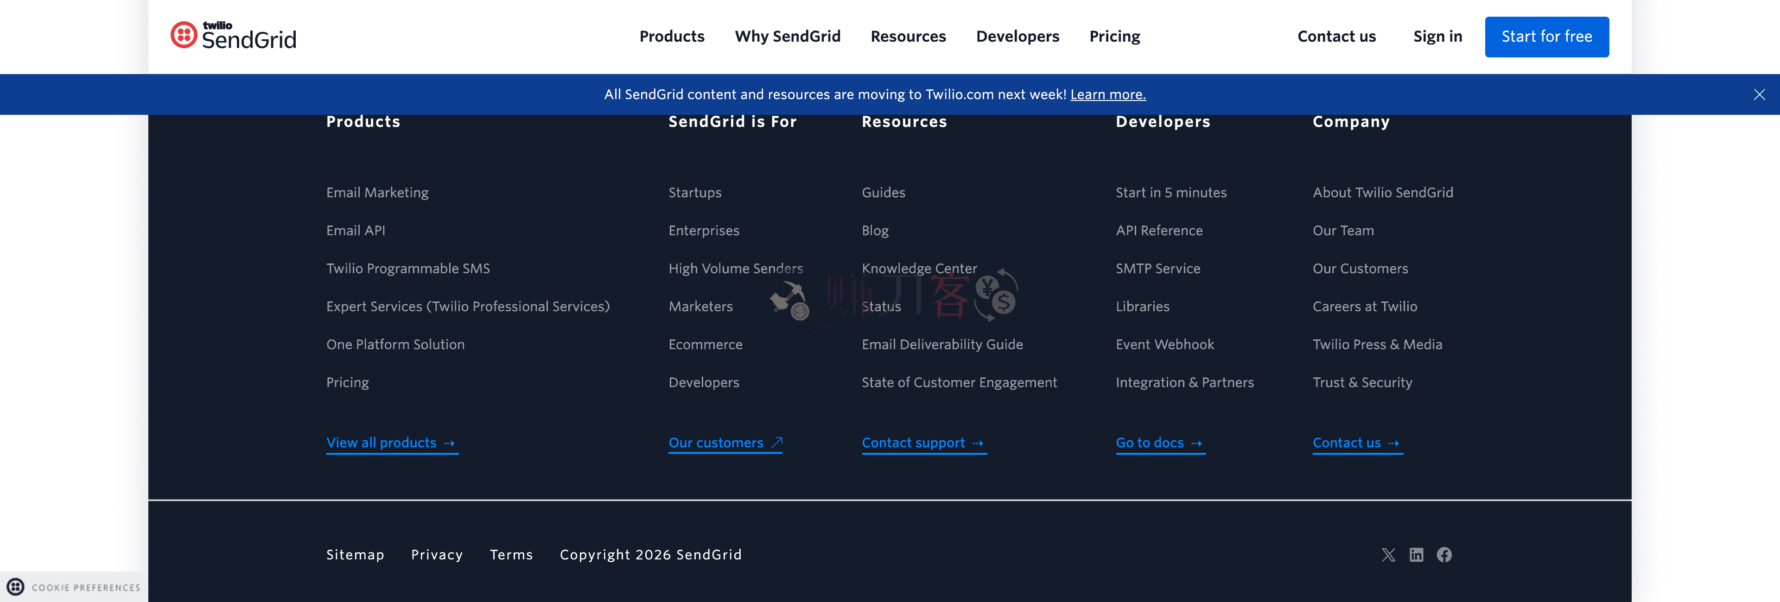
Task: Select Pricing in the navigation bar
Action: tap(1114, 36)
